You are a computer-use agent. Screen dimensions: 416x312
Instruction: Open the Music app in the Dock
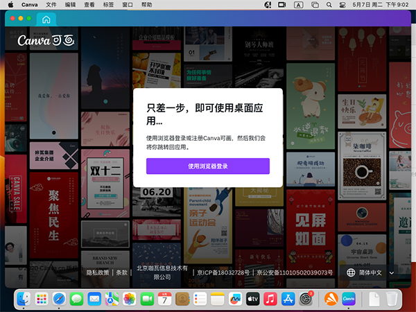pos(271,299)
